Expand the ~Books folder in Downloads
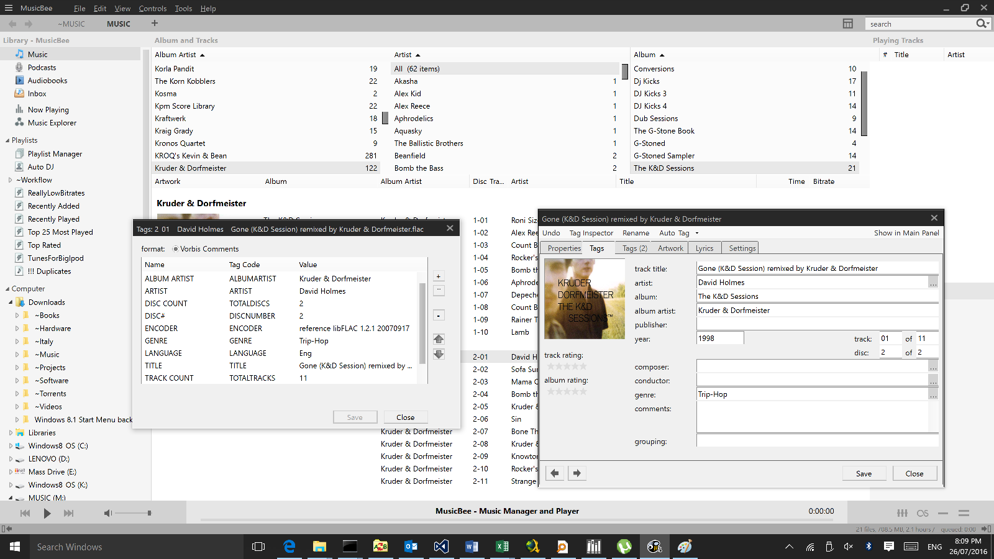Screen dimensions: 994x559 [17, 316]
